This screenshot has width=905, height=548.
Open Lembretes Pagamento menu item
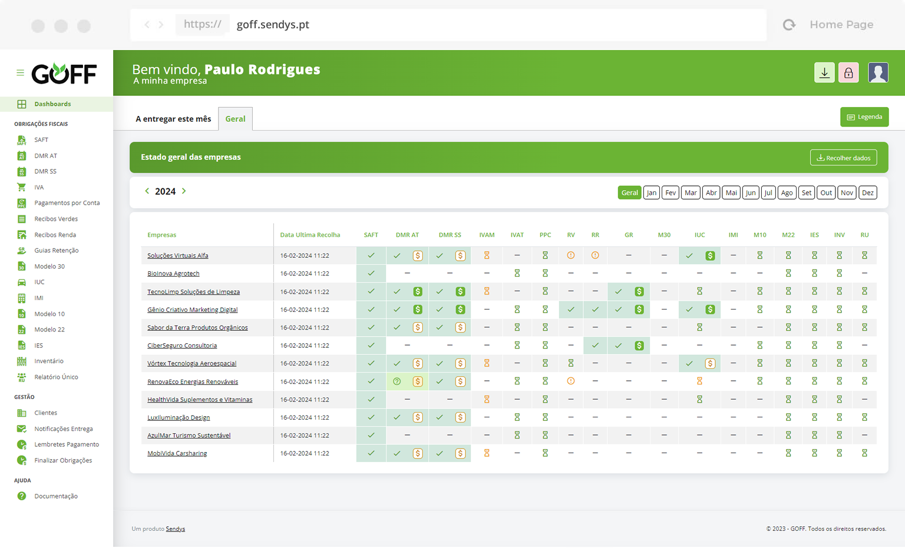point(67,445)
